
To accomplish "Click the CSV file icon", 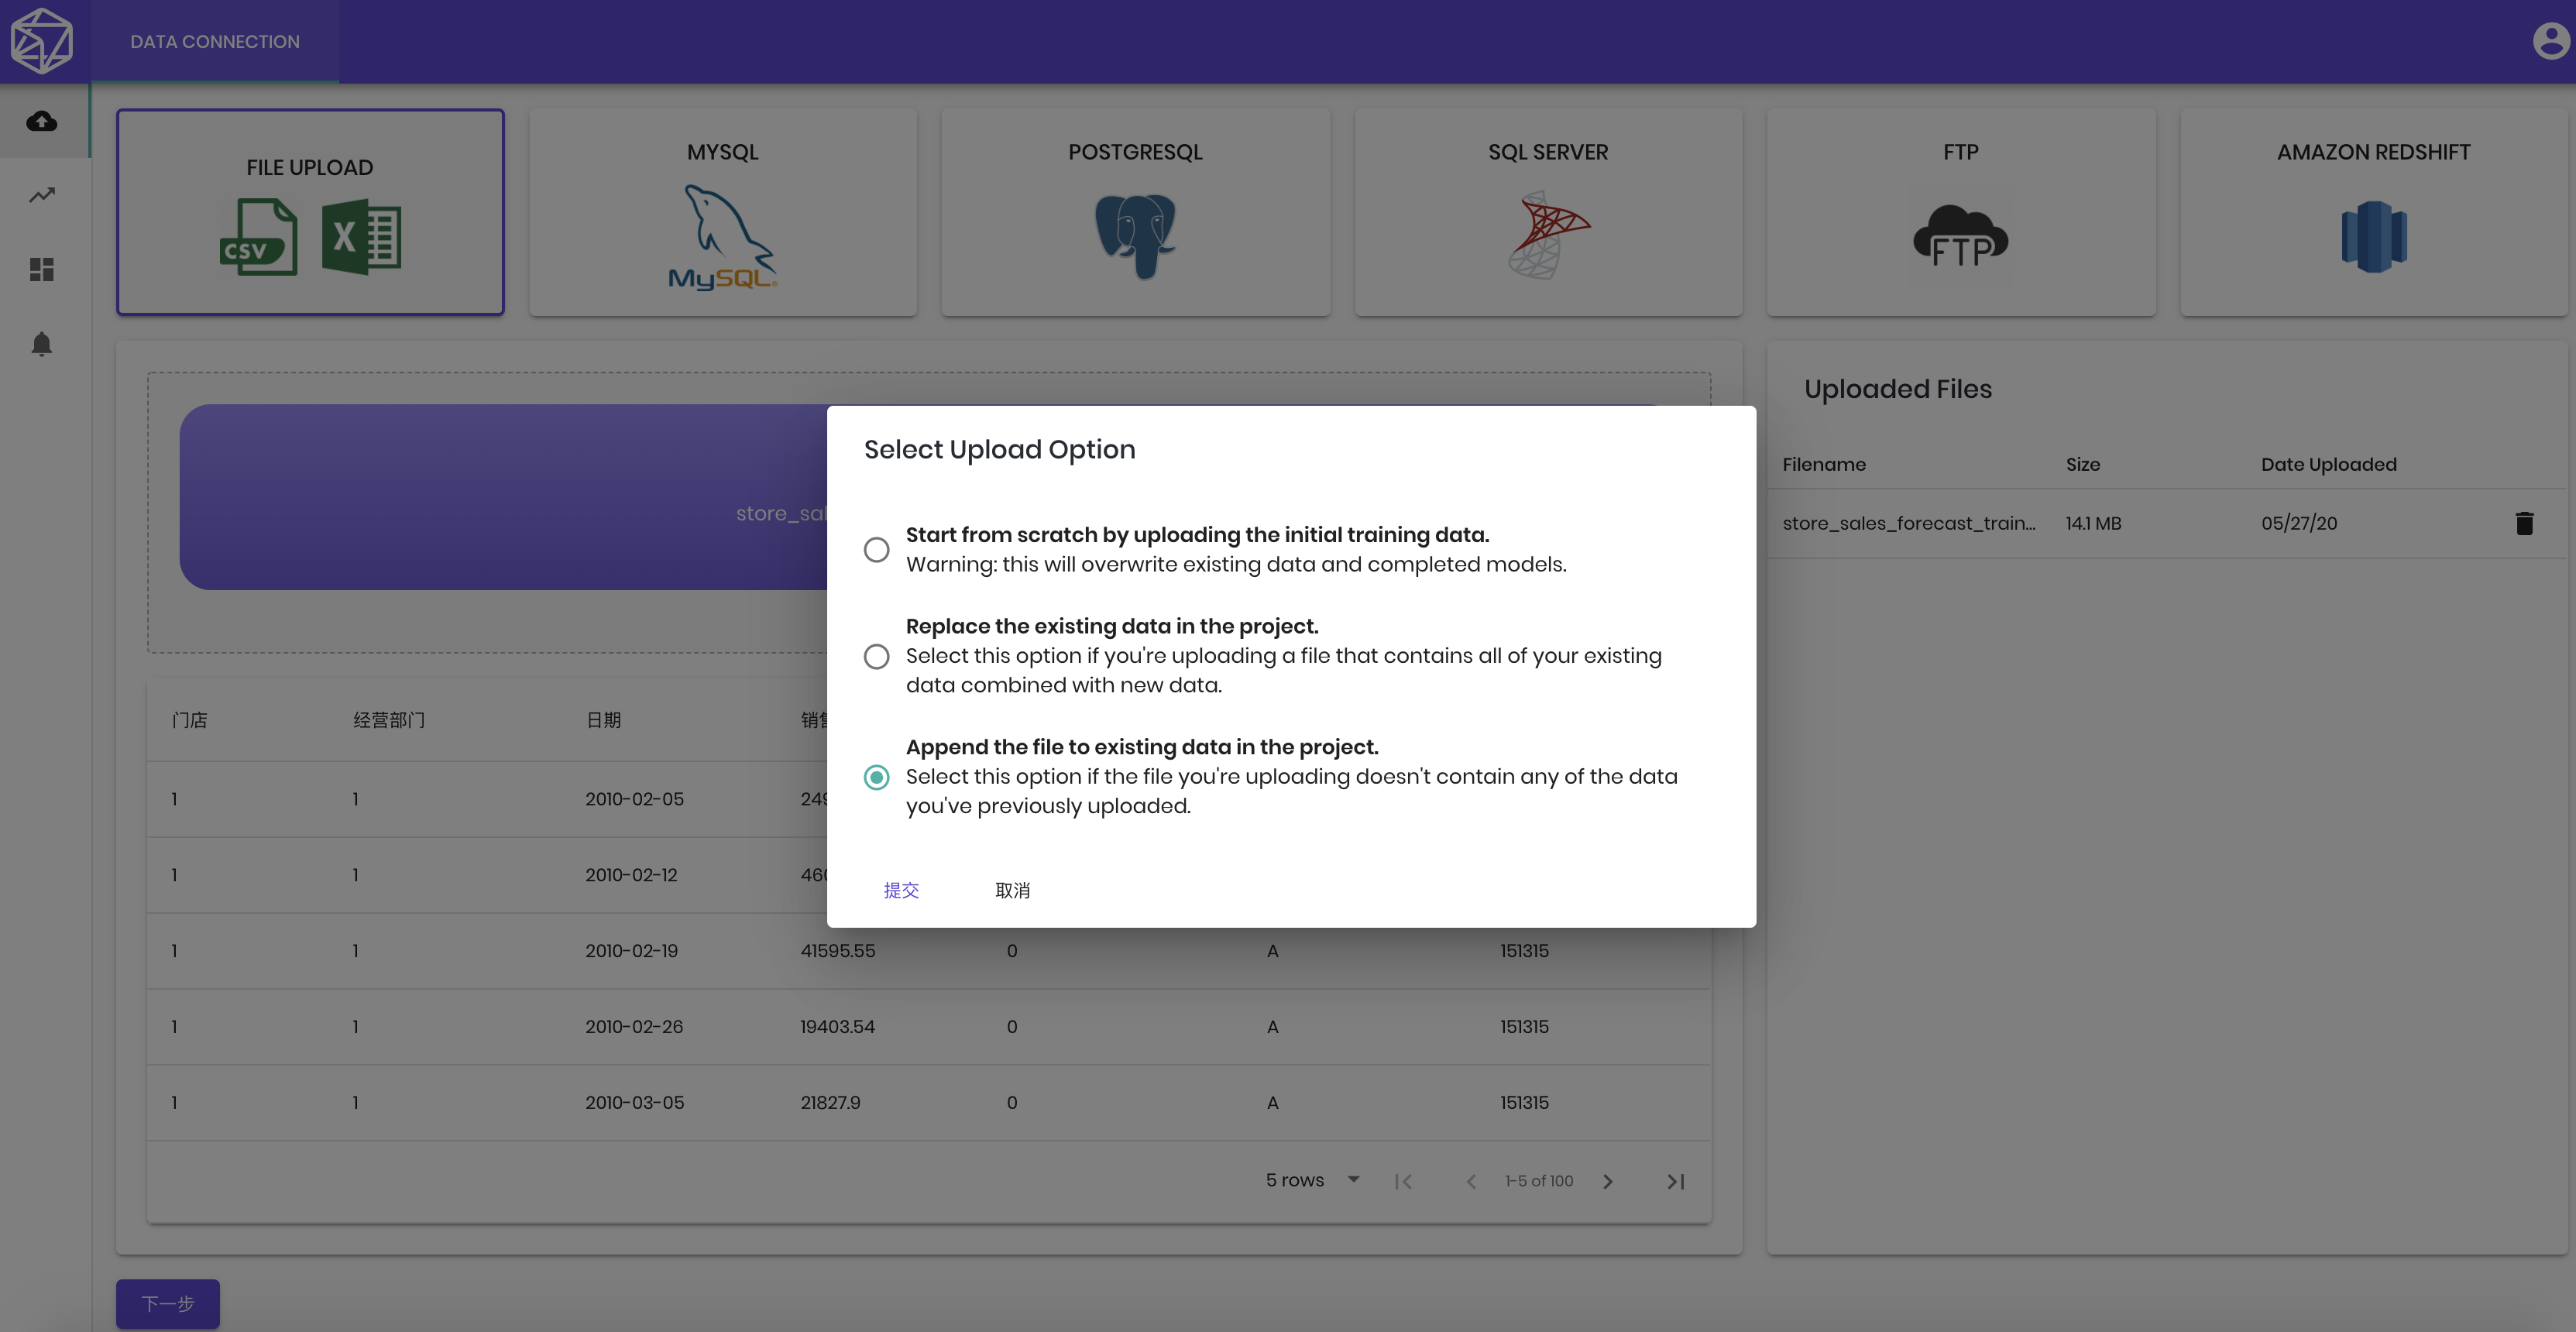I will (259, 237).
